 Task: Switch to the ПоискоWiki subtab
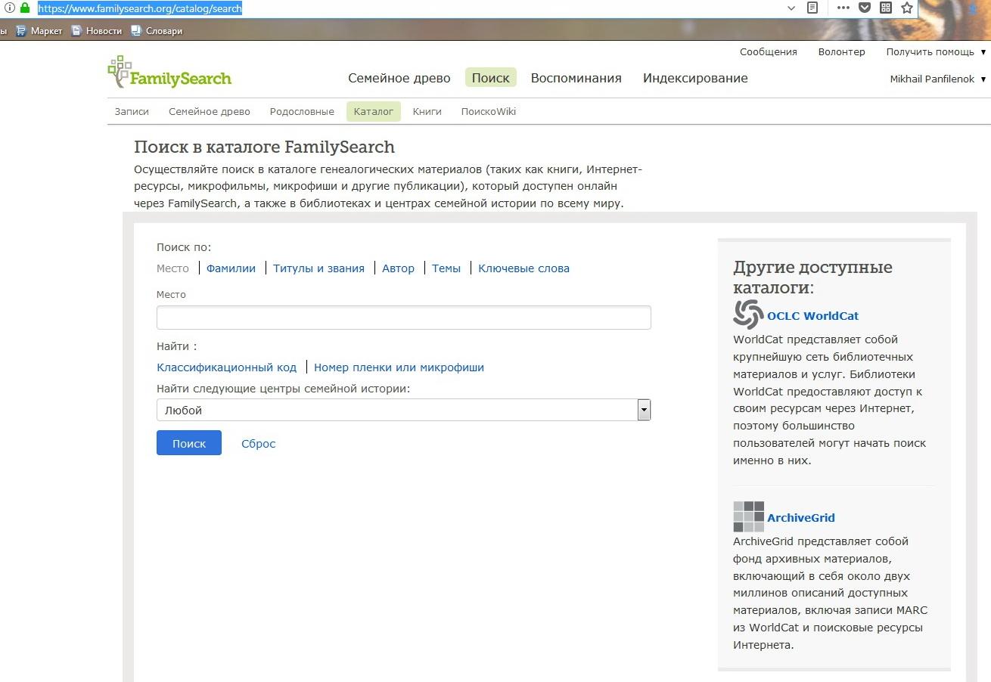point(489,111)
